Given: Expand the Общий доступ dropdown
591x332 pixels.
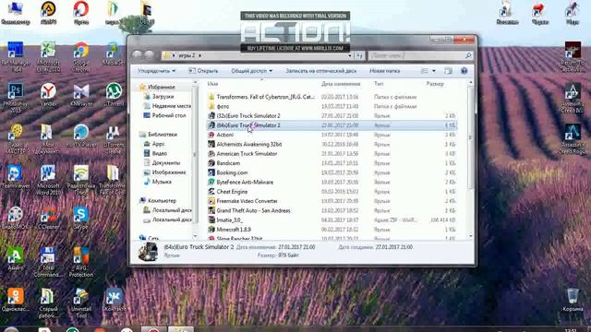Looking at the screenshot, I should (x=251, y=71).
